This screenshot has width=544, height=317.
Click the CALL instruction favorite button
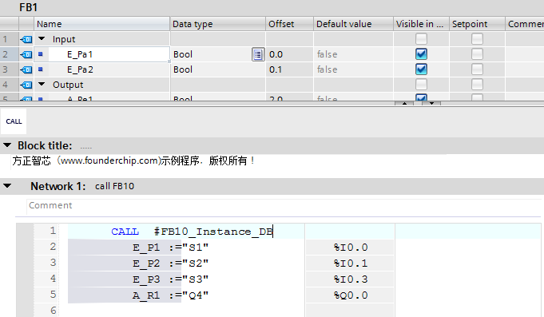14,121
